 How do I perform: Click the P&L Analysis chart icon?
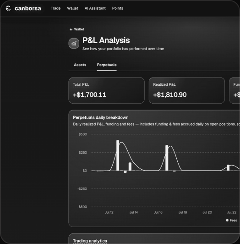(74, 44)
